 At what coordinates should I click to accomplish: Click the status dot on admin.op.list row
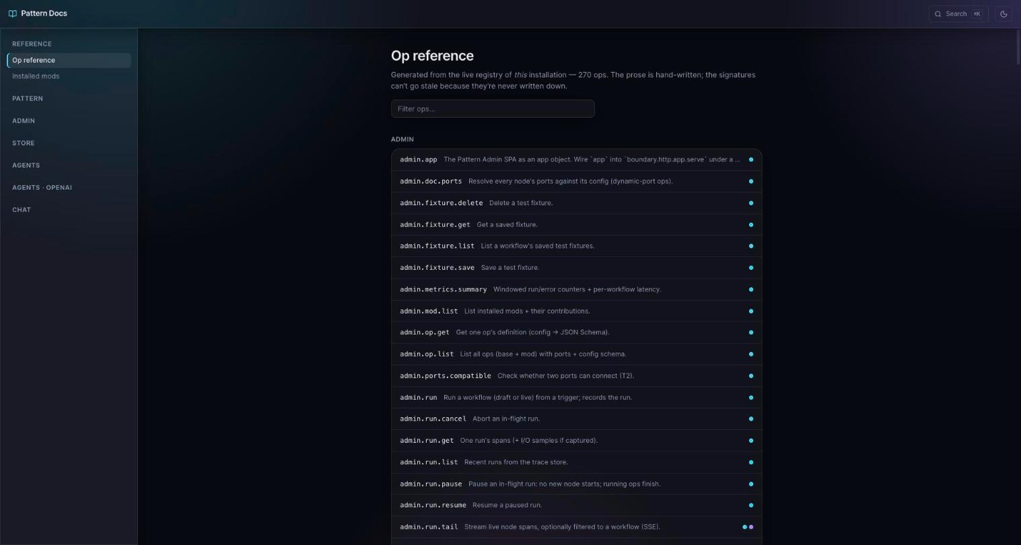751,354
